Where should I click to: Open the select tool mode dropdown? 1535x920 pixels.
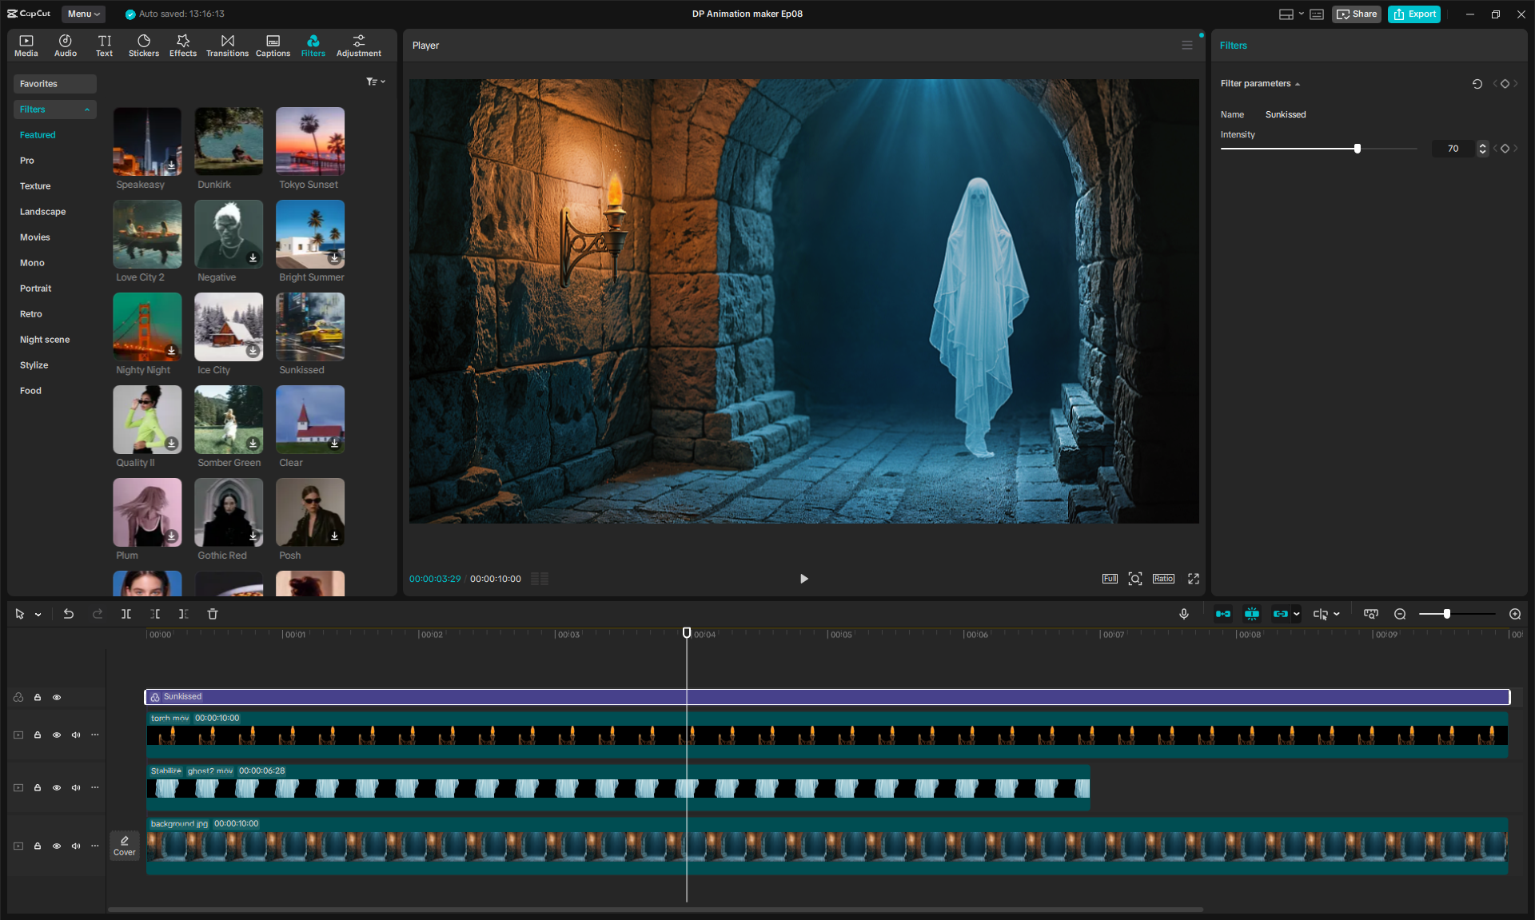point(38,615)
